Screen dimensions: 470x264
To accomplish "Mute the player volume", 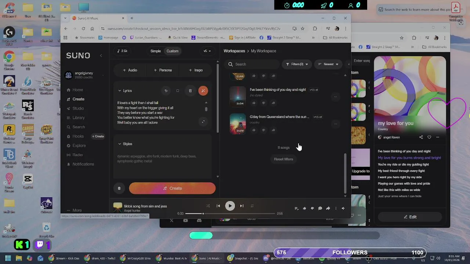I will [343, 208].
